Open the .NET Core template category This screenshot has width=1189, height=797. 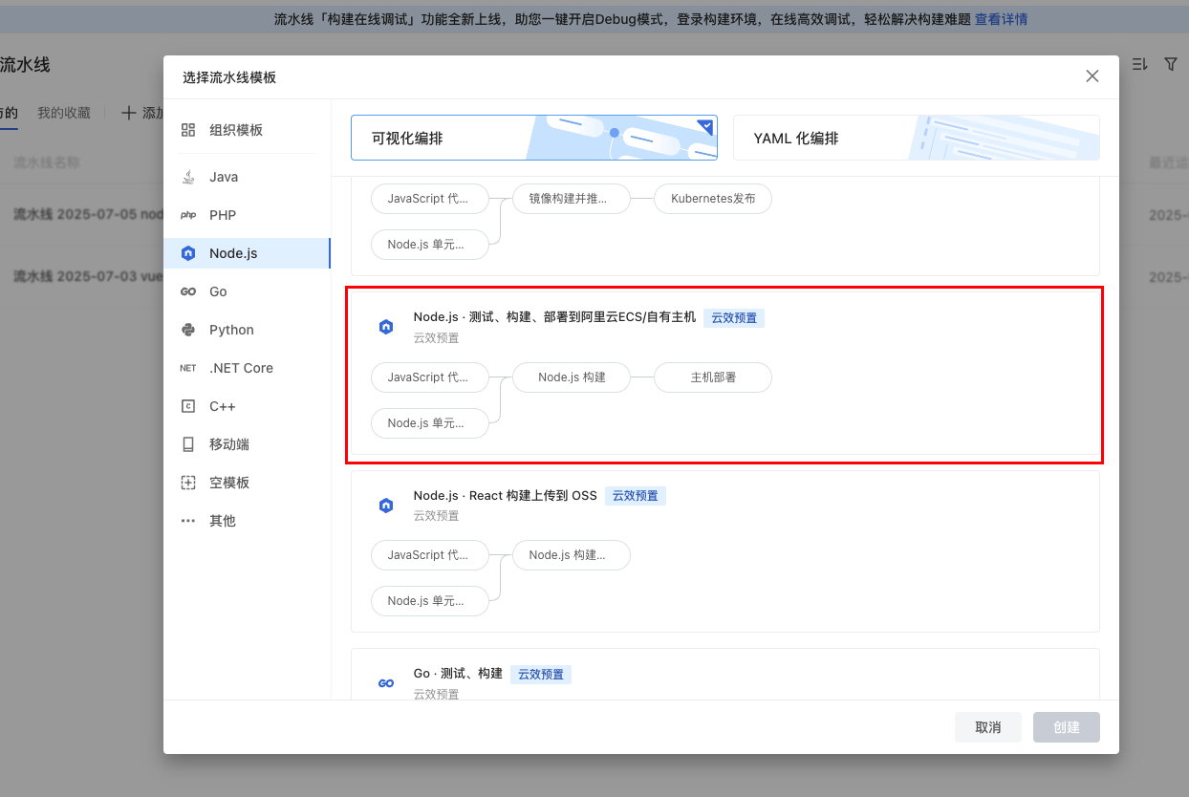click(241, 368)
